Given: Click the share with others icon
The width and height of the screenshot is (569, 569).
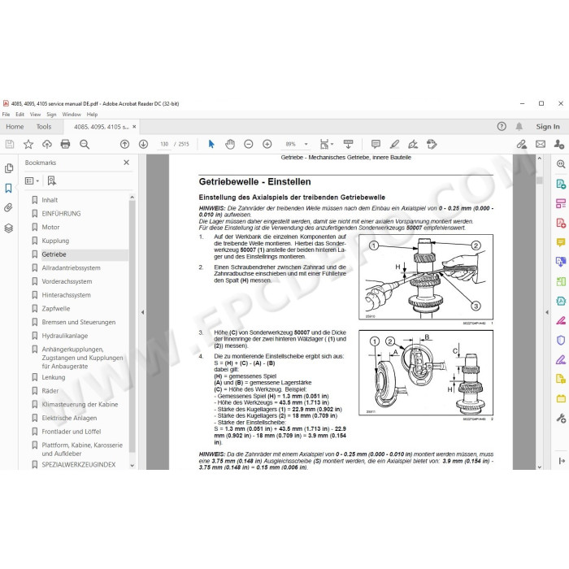Looking at the screenshot, I should click(559, 144).
